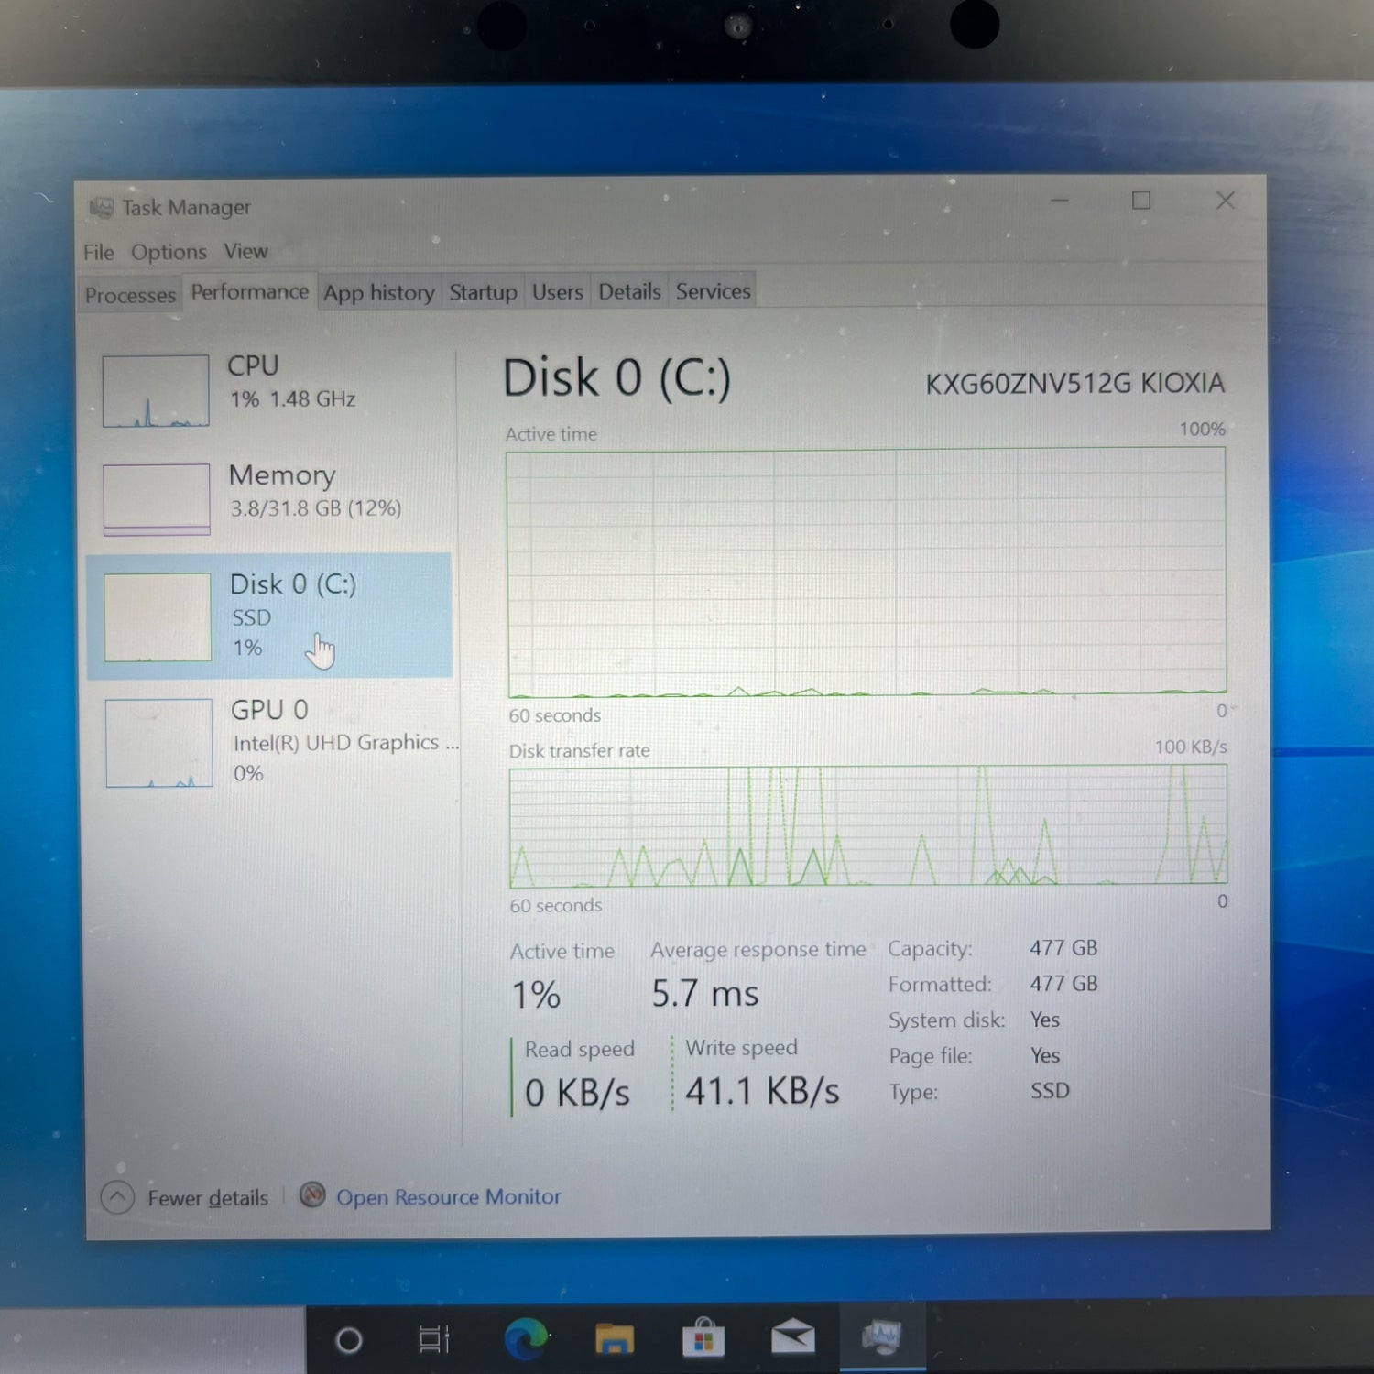Image resolution: width=1374 pixels, height=1374 pixels.
Task: Open the Mail app taskbar icon
Action: click(x=792, y=1338)
